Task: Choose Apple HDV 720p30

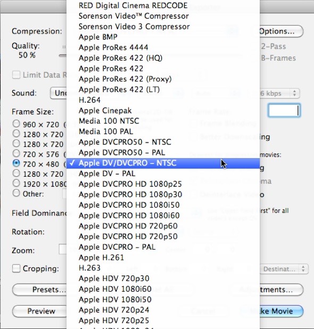Action: 163,278
